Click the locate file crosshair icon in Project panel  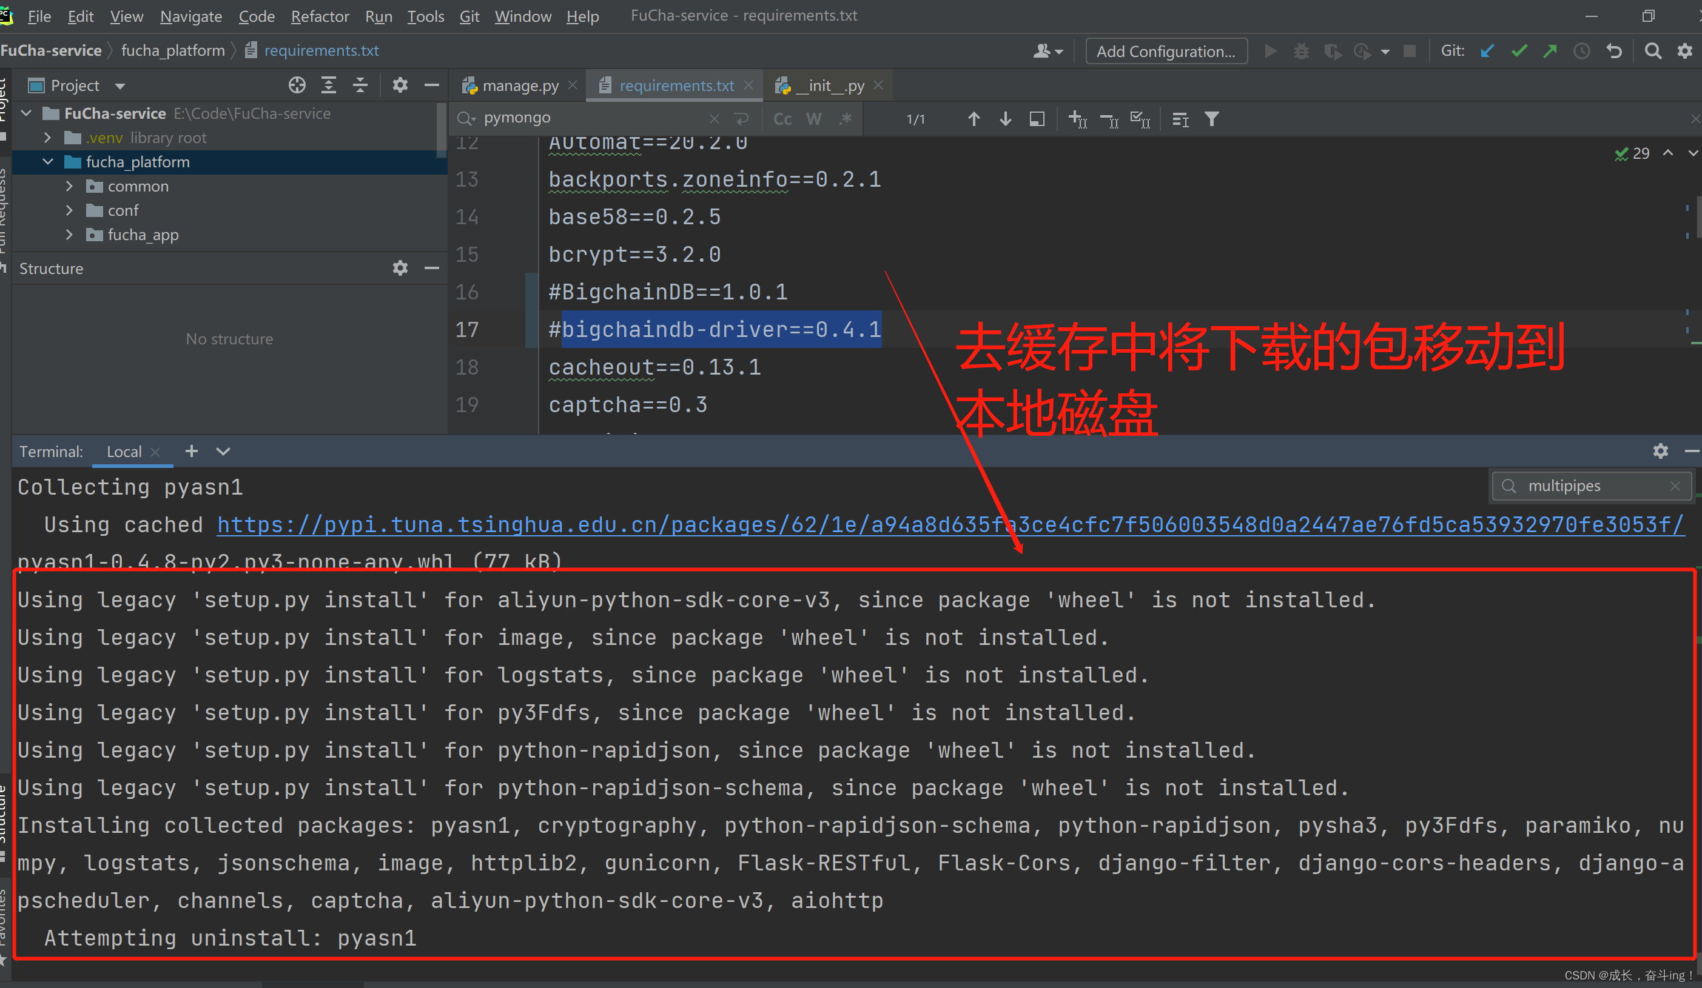[297, 85]
